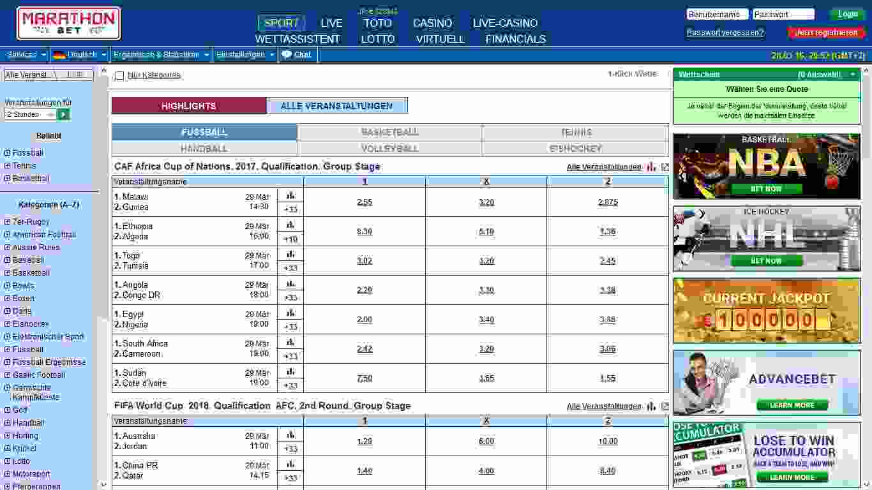872x490 pixels.
Task: Click bar-chart icon beside FIFA World Cup heading
Action: click(651, 406)
